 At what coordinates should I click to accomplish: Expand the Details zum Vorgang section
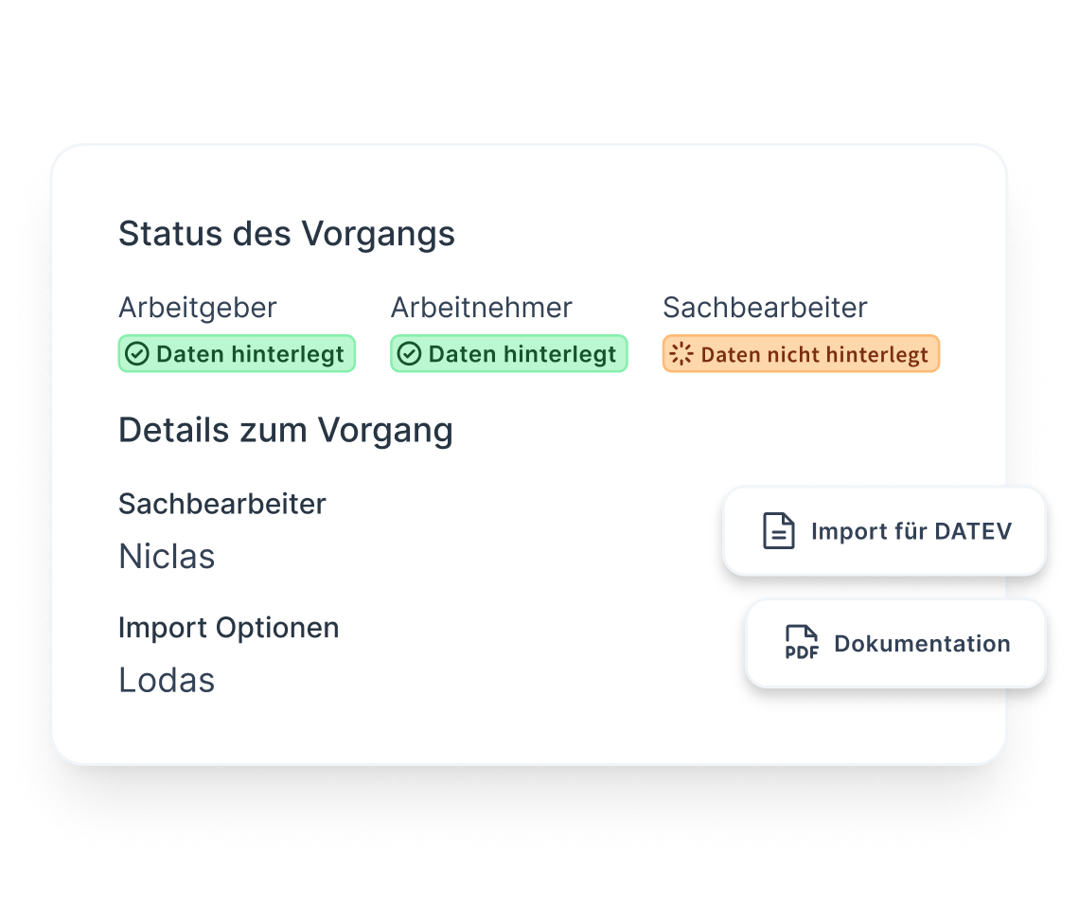tap(285, 430)
